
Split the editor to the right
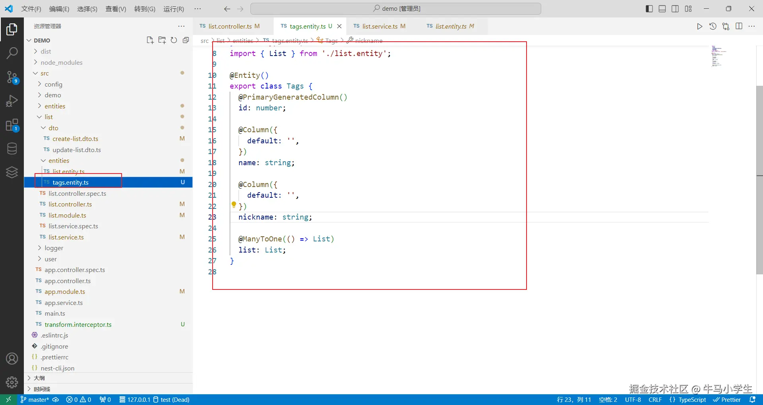pyautogui.click(x=739, y=26)
